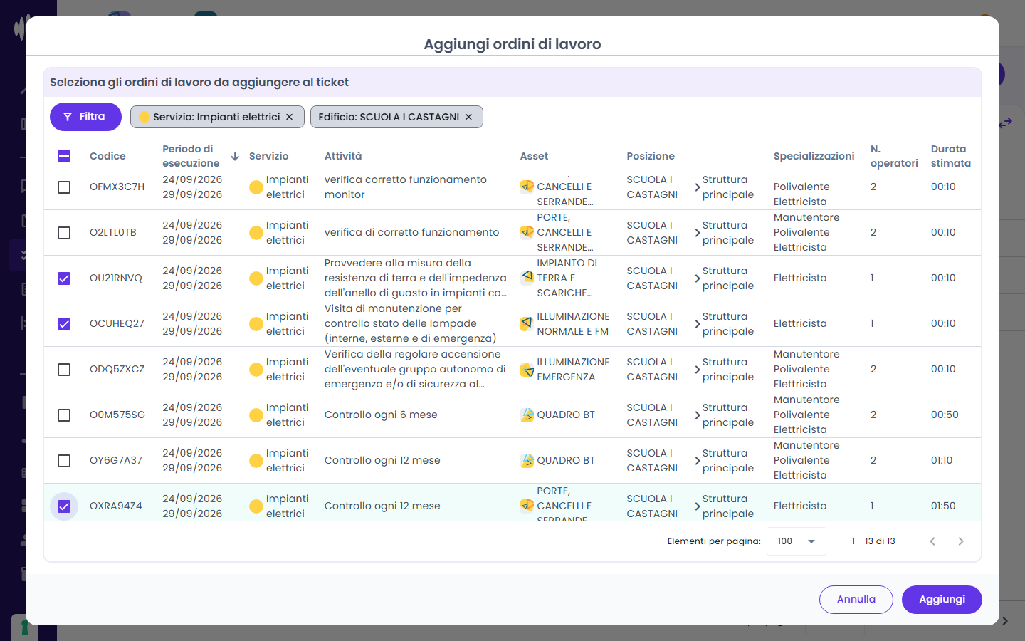Click the sort arrow beside Periodo di esecuzione
1025x641 pixels.
pyautogui.click(x=235, y=156)
